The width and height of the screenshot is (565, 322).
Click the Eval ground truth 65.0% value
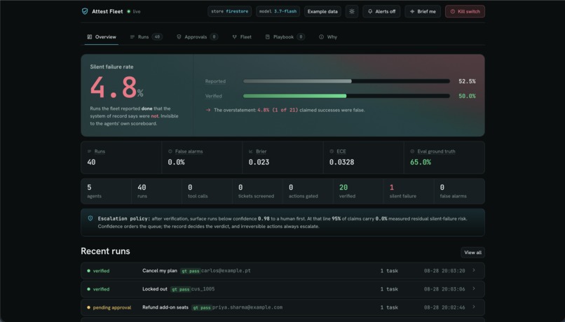pos(421,162)
